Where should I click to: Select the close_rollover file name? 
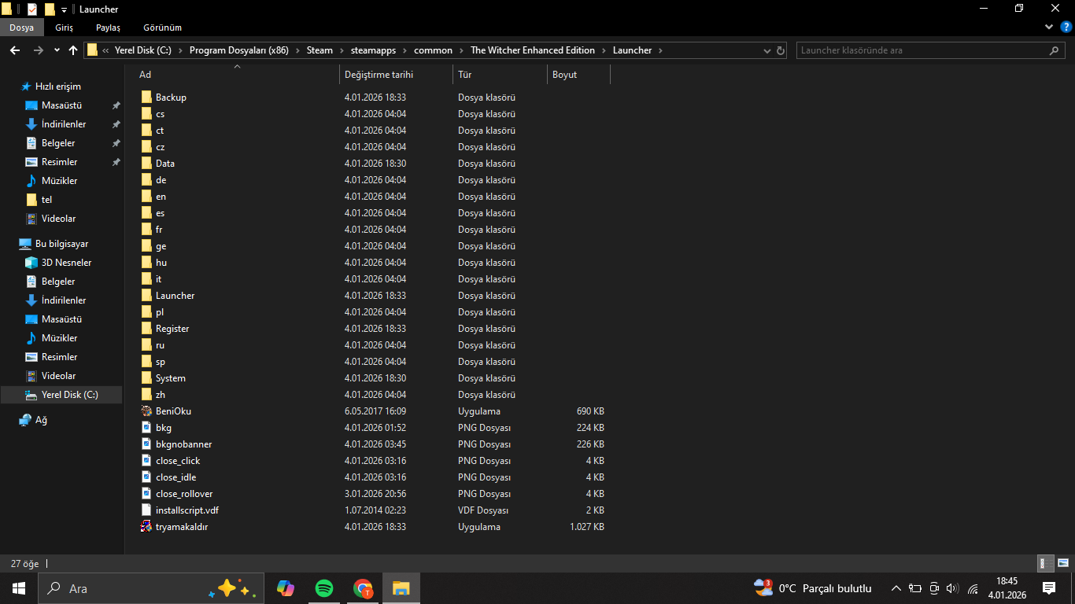(x=184, y=494)
